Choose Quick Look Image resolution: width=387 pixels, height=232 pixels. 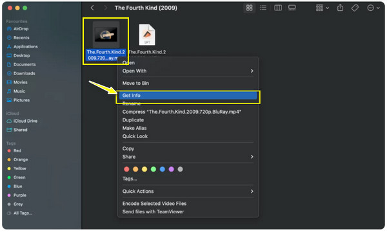[x=188, y=136]
